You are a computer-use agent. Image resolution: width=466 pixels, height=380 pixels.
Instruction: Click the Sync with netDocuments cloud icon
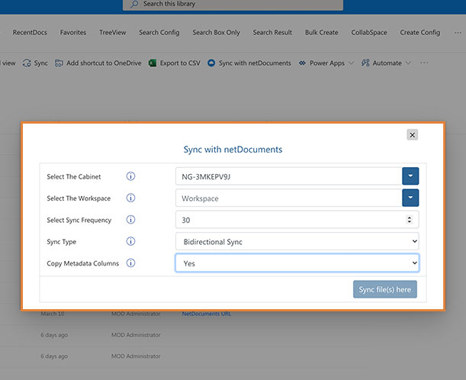211,63
